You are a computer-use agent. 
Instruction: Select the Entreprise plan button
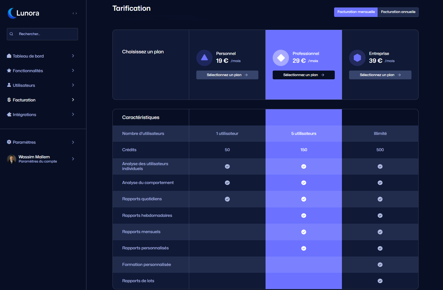coord(380,75)
